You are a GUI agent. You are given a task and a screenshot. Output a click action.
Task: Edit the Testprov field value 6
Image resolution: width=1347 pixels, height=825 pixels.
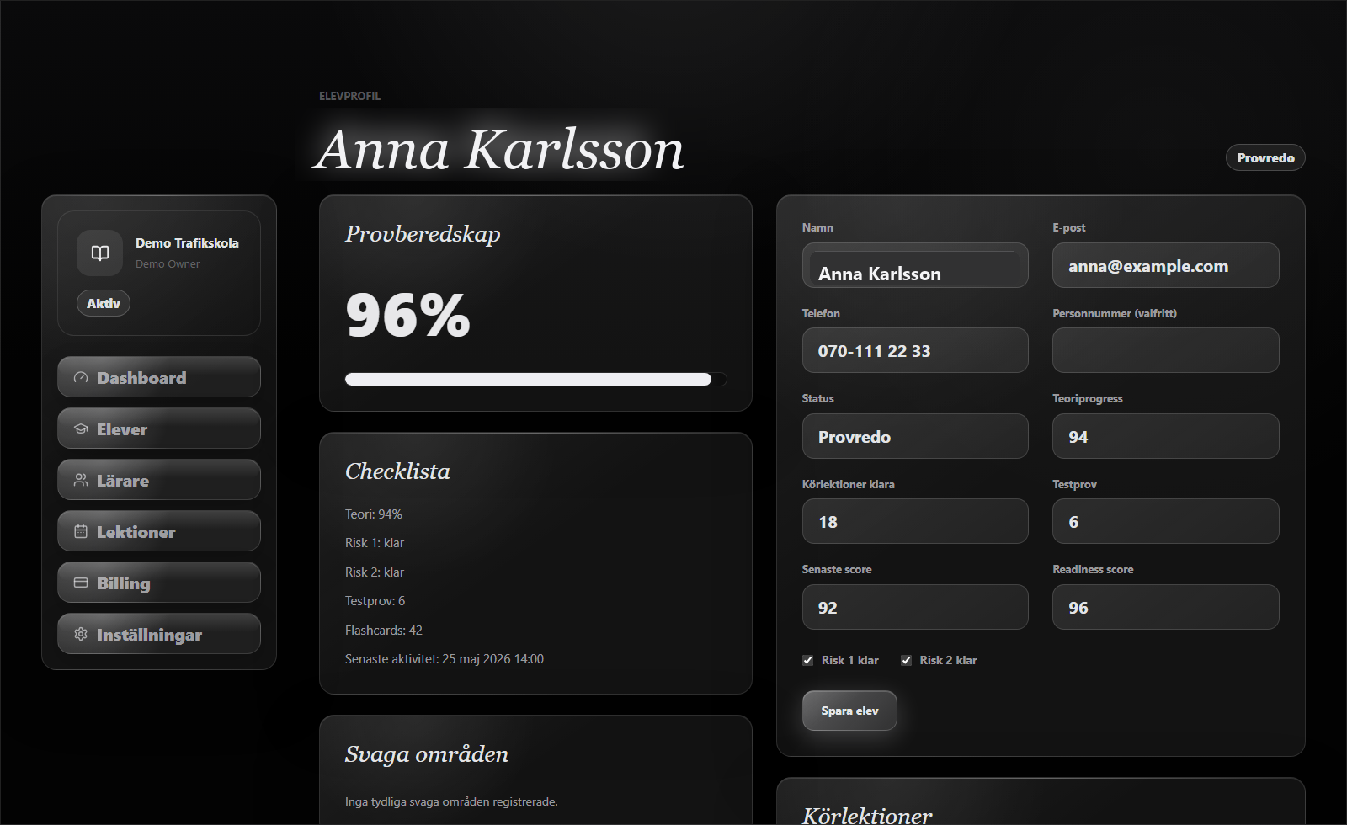(1165, 521)
